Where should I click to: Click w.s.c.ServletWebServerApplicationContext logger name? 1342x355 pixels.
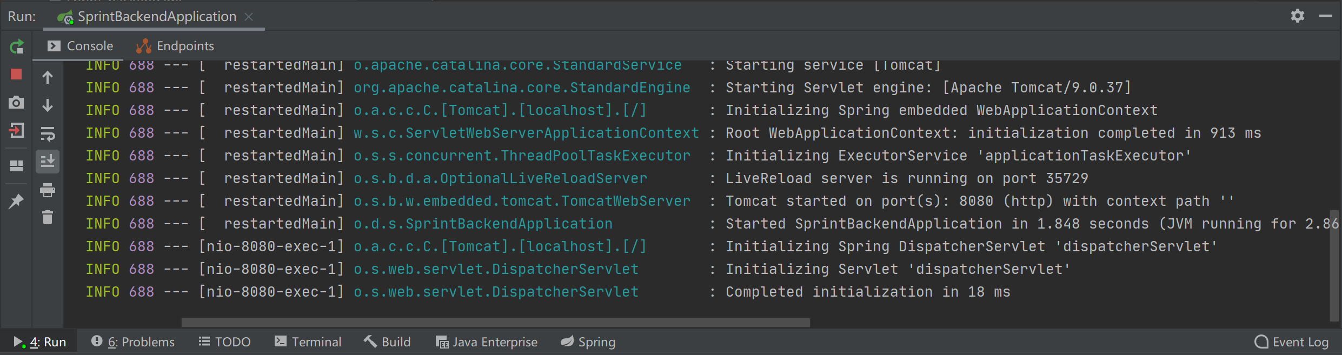(x=526, y=133)
